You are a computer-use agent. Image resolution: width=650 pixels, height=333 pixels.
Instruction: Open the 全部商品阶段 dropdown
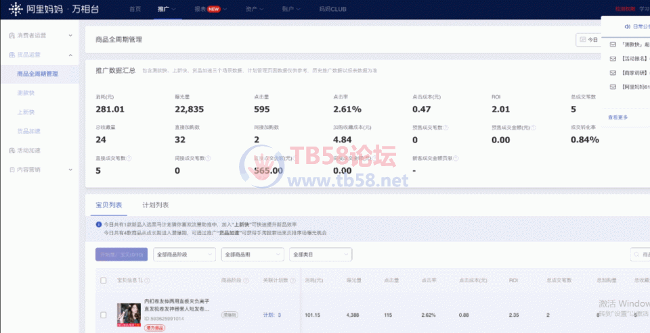click(184, 255)
